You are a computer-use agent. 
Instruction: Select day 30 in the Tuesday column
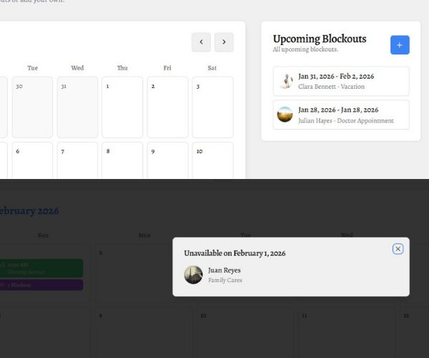pos(32,107)
